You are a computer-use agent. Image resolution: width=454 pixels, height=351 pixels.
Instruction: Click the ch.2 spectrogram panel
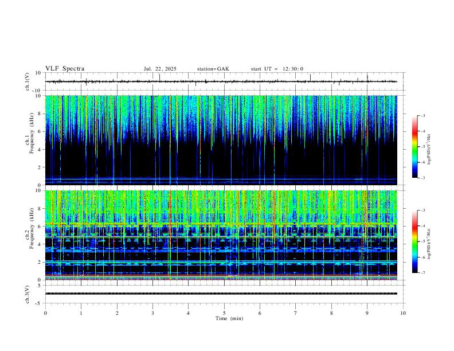(x=221, y=235)
